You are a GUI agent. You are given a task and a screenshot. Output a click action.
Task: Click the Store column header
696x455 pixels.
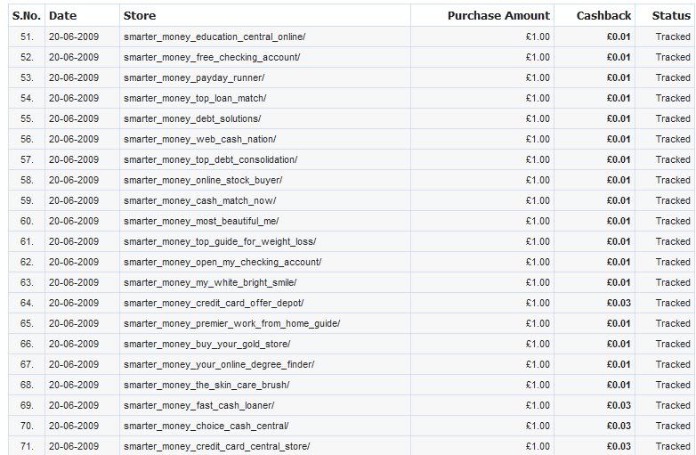(140, 16)
